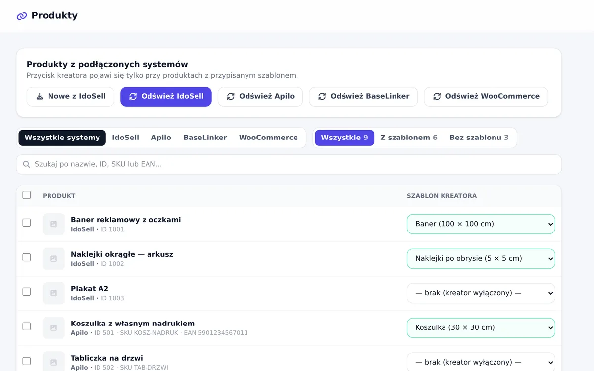Click image placeholder for Baner reklamowy z oczkami
Viewport: 594px width, 371px height.
53,224
